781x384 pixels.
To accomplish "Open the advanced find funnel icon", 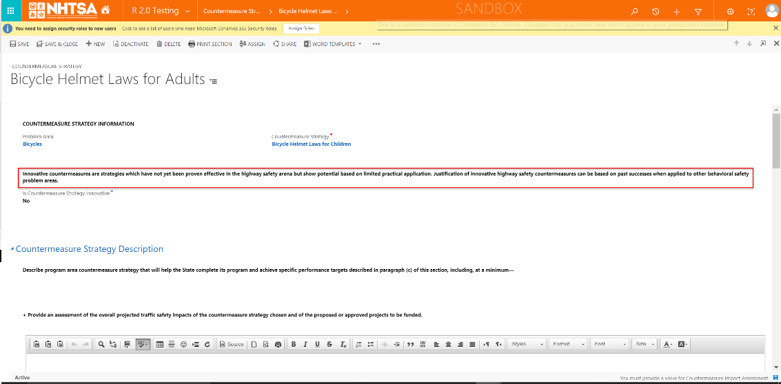I will (x=698, y=12).
